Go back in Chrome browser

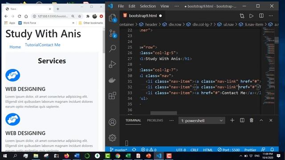[6, 16]
